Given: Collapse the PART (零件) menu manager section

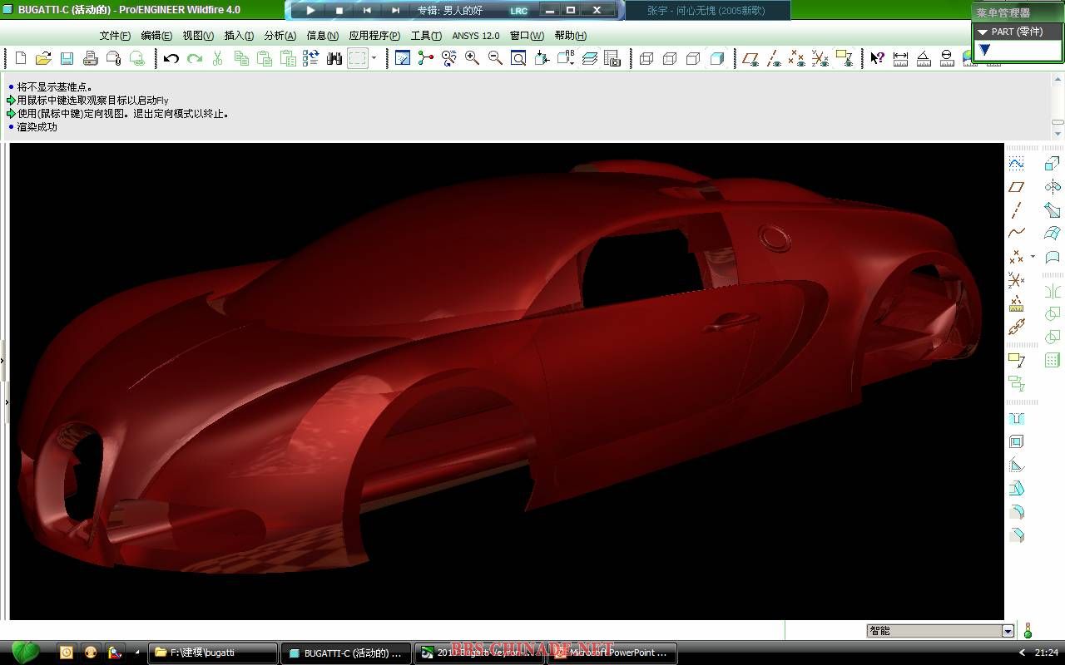Looking at the screenshot, I should 983,32.
